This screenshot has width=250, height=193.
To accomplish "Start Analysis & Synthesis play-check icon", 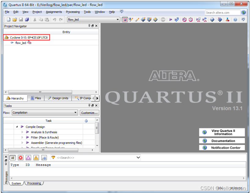I will (x=177, y=20).
